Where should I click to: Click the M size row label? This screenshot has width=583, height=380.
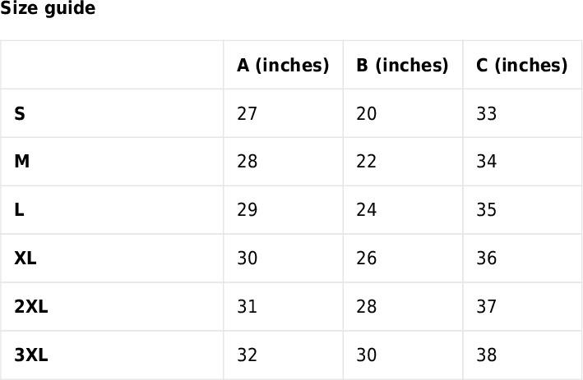pos(21,162)
